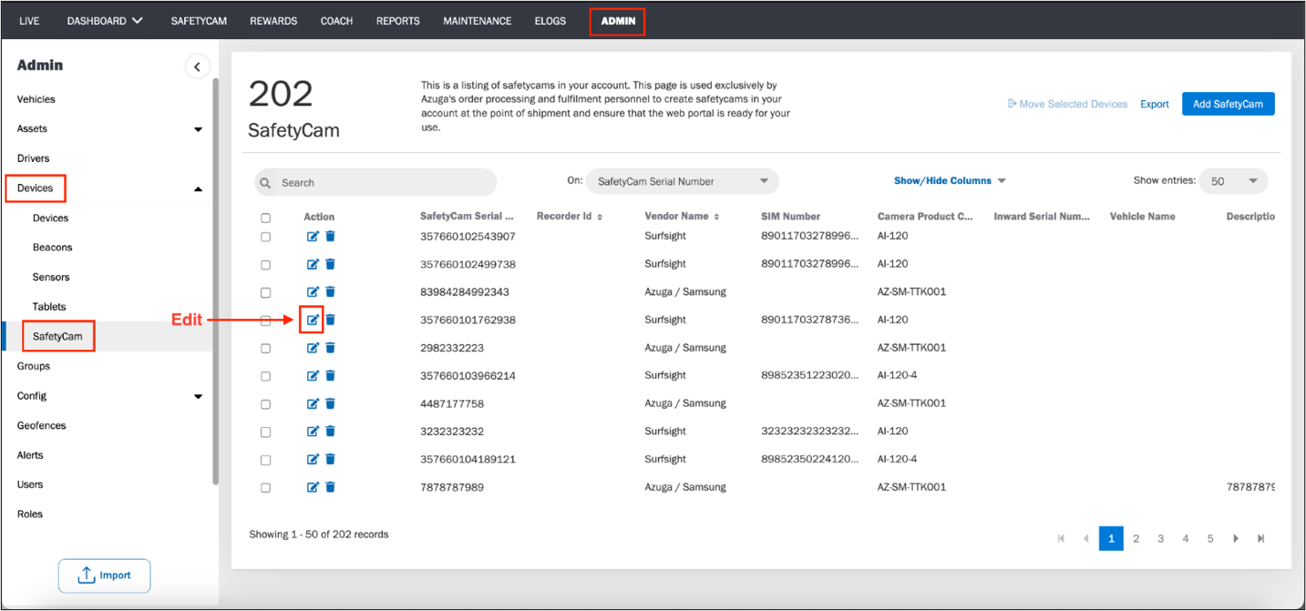
Task: Edit SafetyCam 357660104189121
Action: 313,459
